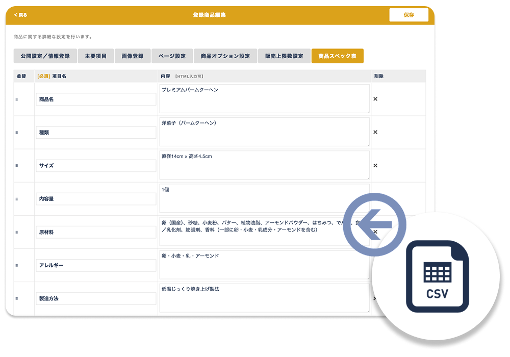Open the 主要項目 tab
This screenshot has width=510, height=357.
tap(96, 56)
